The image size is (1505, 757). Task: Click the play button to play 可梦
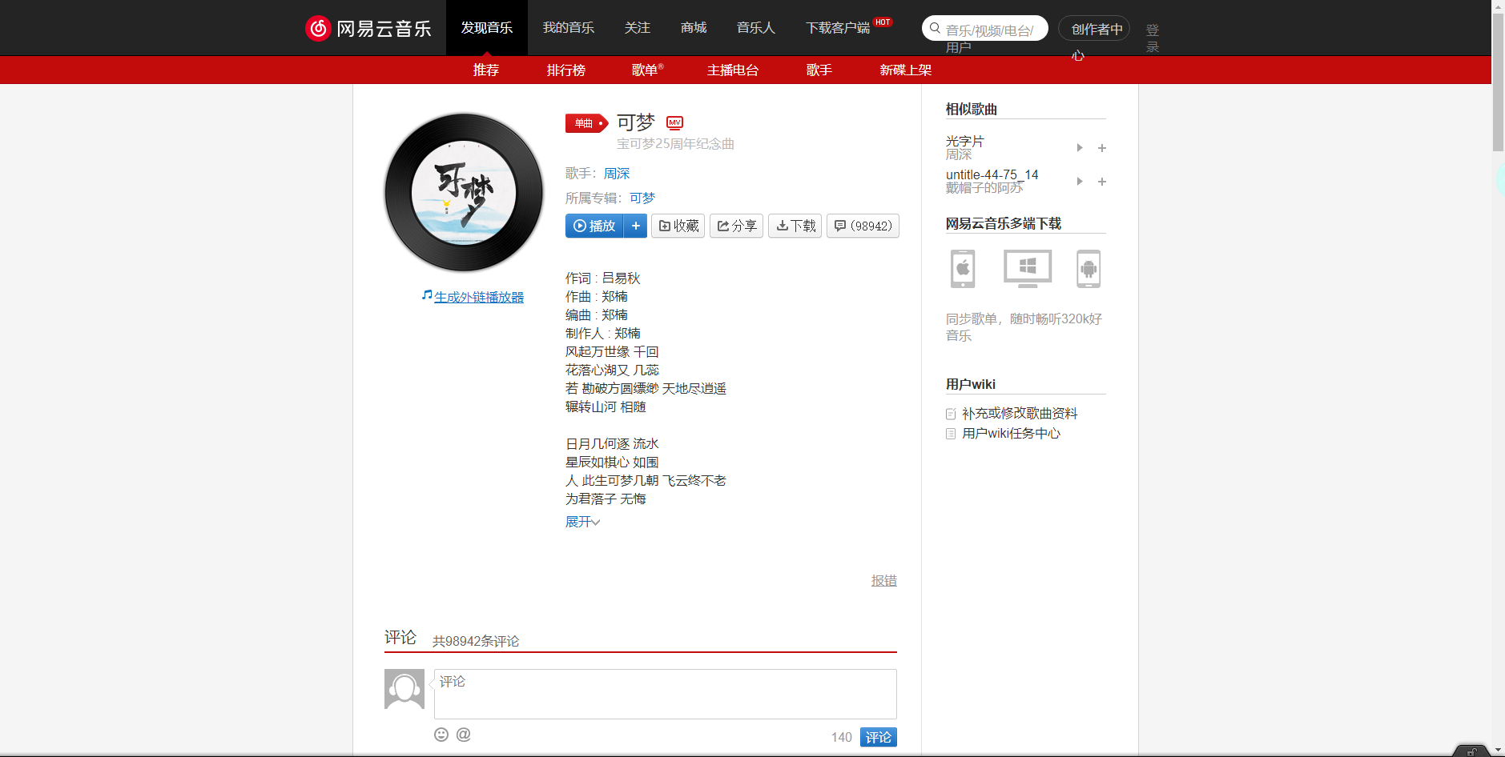(x=594, y=226)
